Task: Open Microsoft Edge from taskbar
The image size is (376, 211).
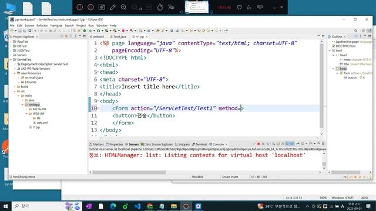Action: pyautogui.click(x=113, y=206)
